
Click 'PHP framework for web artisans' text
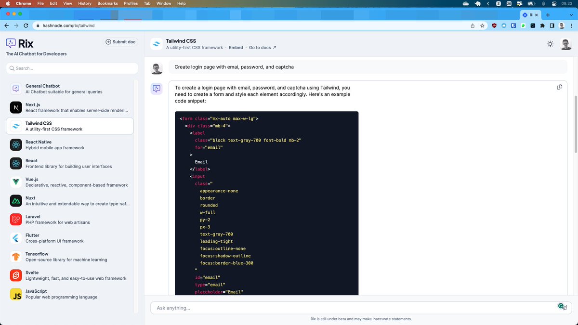(58, 222)
